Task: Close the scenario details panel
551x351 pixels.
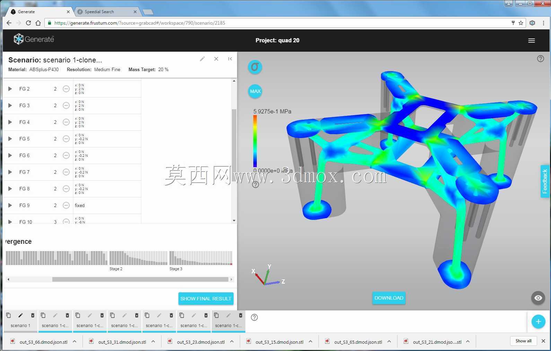Action: coord(216,59)
